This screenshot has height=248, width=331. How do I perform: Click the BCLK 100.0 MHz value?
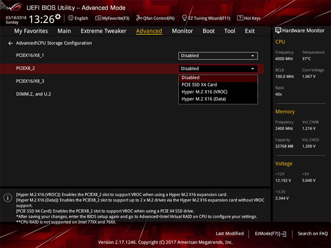(285, 77)
